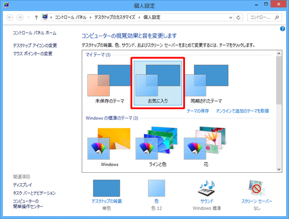Refresh the address bar
Image resolution: width=289 pixels, height=219 pixels.
(238, 17)
